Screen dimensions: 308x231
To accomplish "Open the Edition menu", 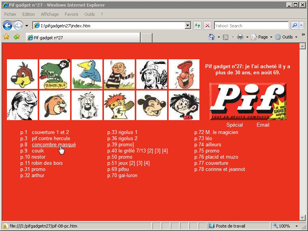I will [x=28, y=14].
